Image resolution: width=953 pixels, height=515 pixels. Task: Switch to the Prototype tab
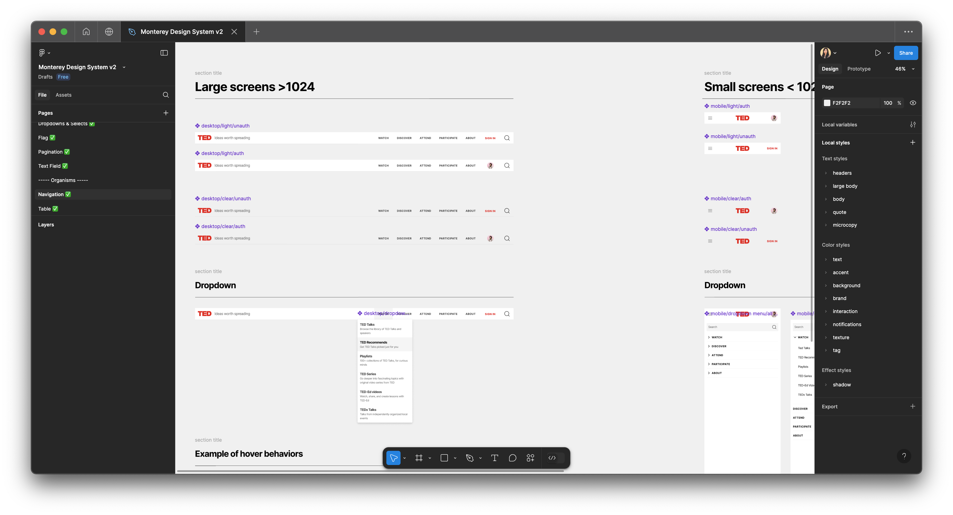pyautogui.click(x=859, y=69)
